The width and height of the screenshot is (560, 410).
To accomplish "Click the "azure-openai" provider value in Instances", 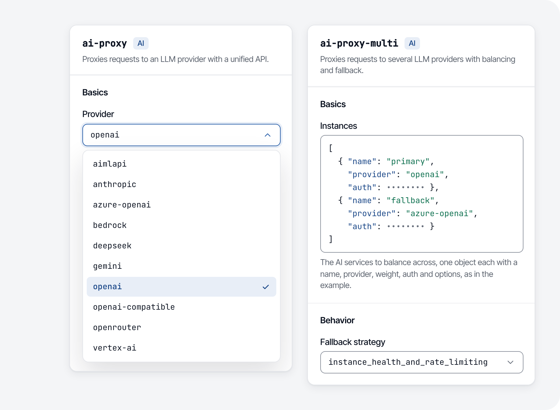I will click(440, 214).
